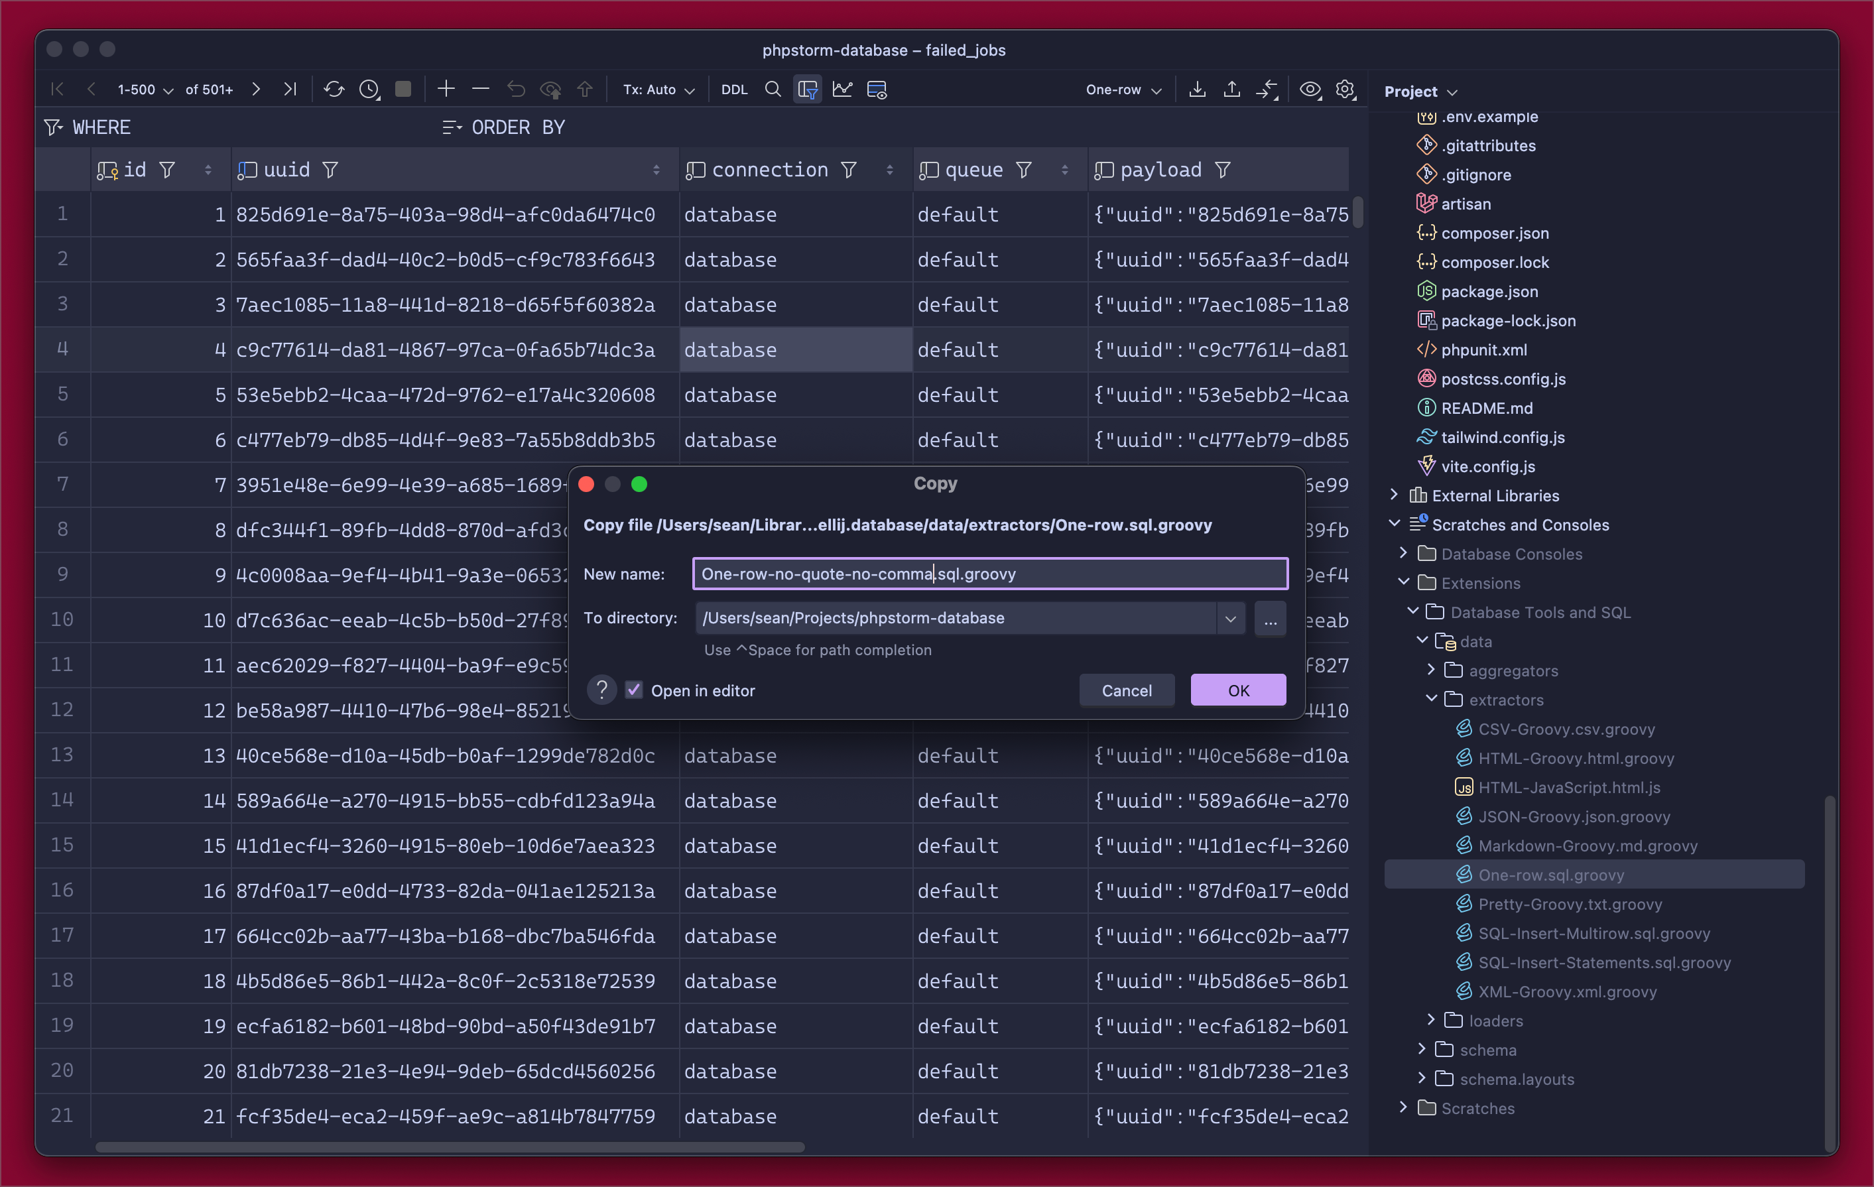Open composer.json in project tree
This screenshot has height=1187, width=1874.
point(1494,233)
